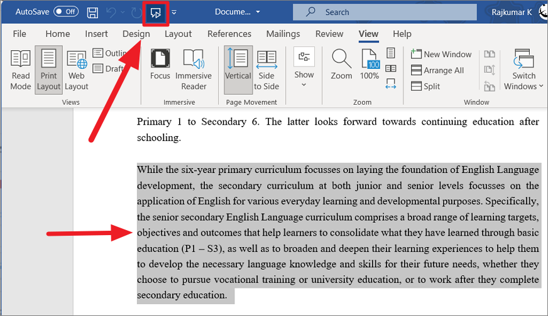Click the Page Width zoom icon

[x=391, y=84]
